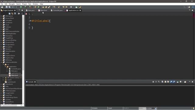Image resolution: width=195 pixels, height=110 pixels.
Task: Maximize the Project Explorer panel
Action: pyautogui.click(x=22, y=10)
